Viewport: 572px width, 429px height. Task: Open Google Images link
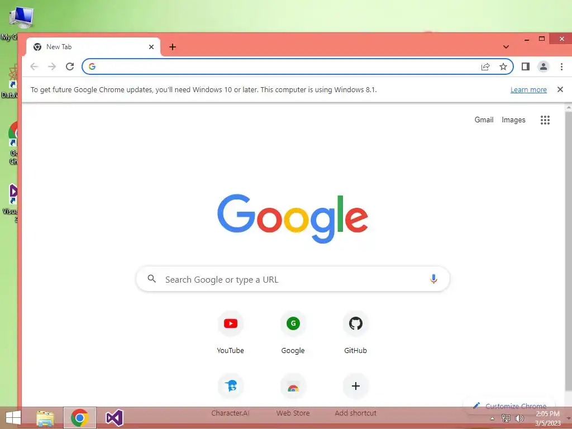(x=513, y=120)
